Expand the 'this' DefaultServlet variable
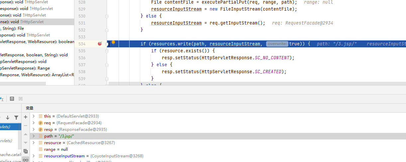This screenshot has height=162, width=406. click(x=34, y=116)
